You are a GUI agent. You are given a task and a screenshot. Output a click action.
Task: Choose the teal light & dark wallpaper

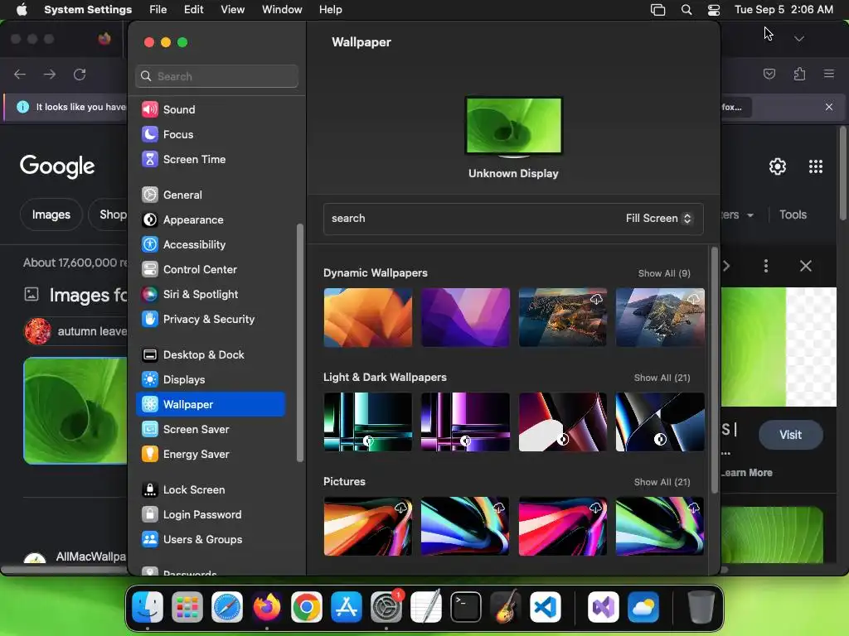[x=367, y=422]
